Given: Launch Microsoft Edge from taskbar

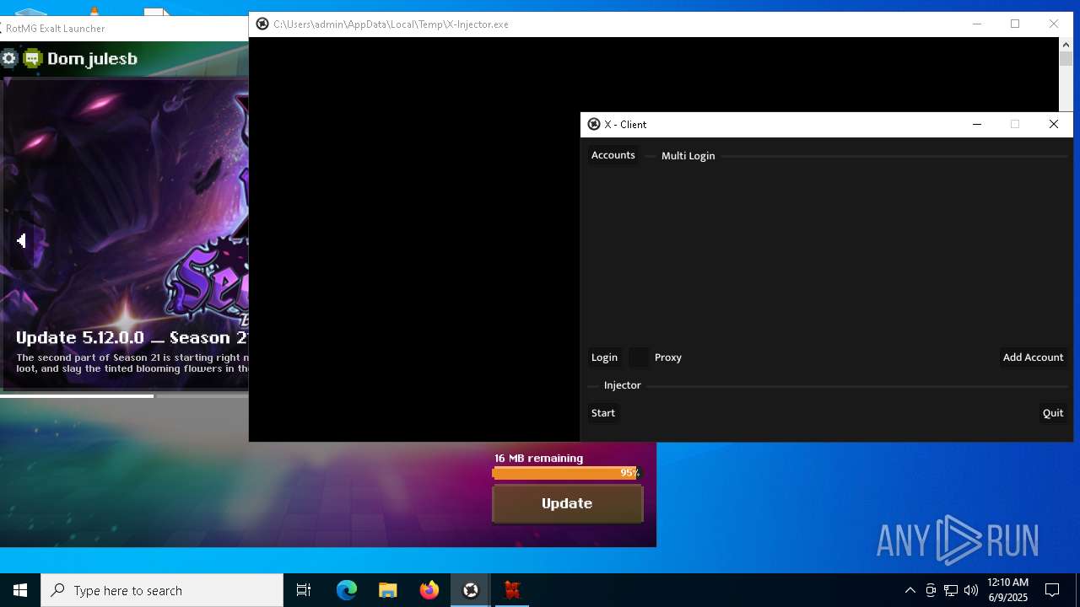Looking at the screenshot, I should tap(347, 590).
